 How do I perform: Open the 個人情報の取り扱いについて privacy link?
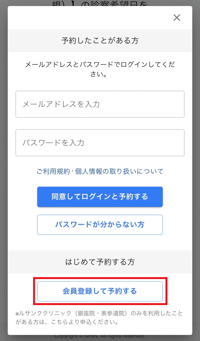(119, 171)
